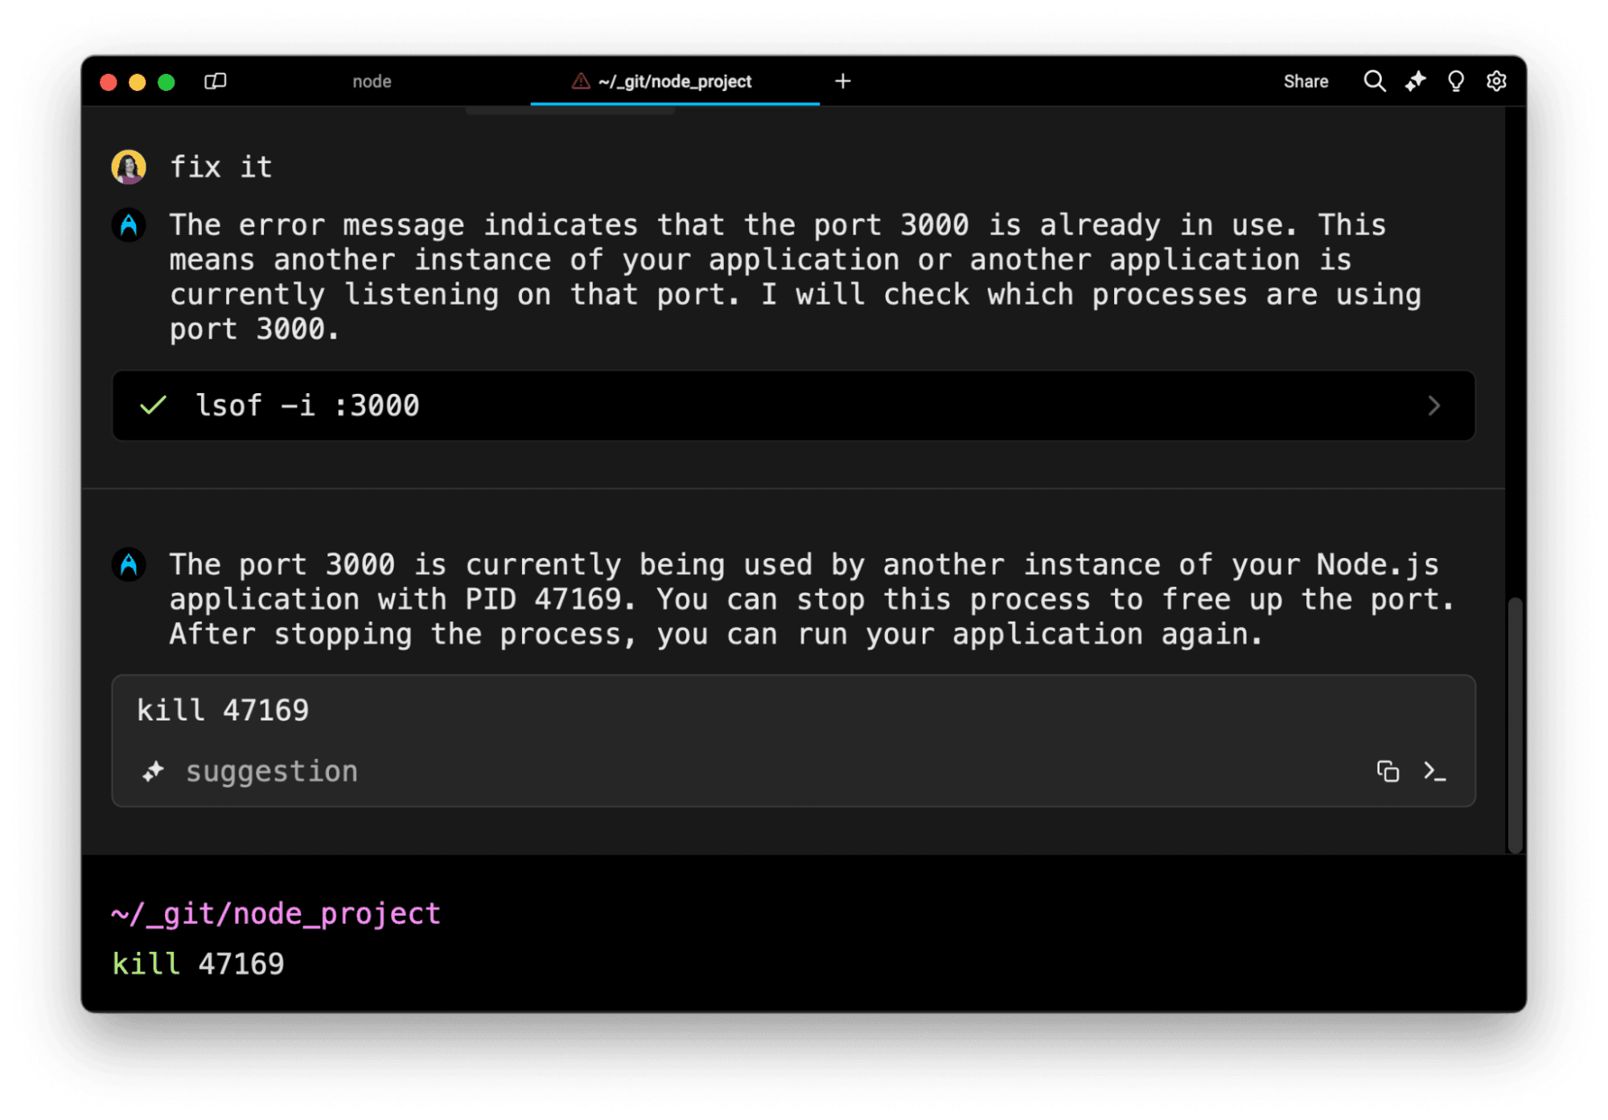Click the sparkle icon beside suggestion label
Screen dimensions: 1608x1120
pos(153,772)
